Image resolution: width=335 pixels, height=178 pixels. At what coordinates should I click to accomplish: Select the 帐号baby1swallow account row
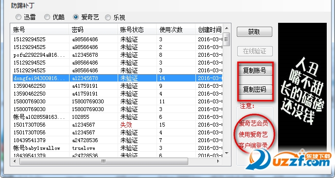click(116, 148)
